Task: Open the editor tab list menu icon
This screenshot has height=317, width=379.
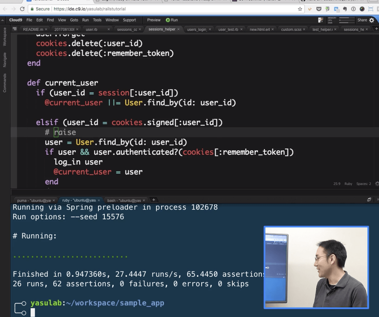Action: 14,29
